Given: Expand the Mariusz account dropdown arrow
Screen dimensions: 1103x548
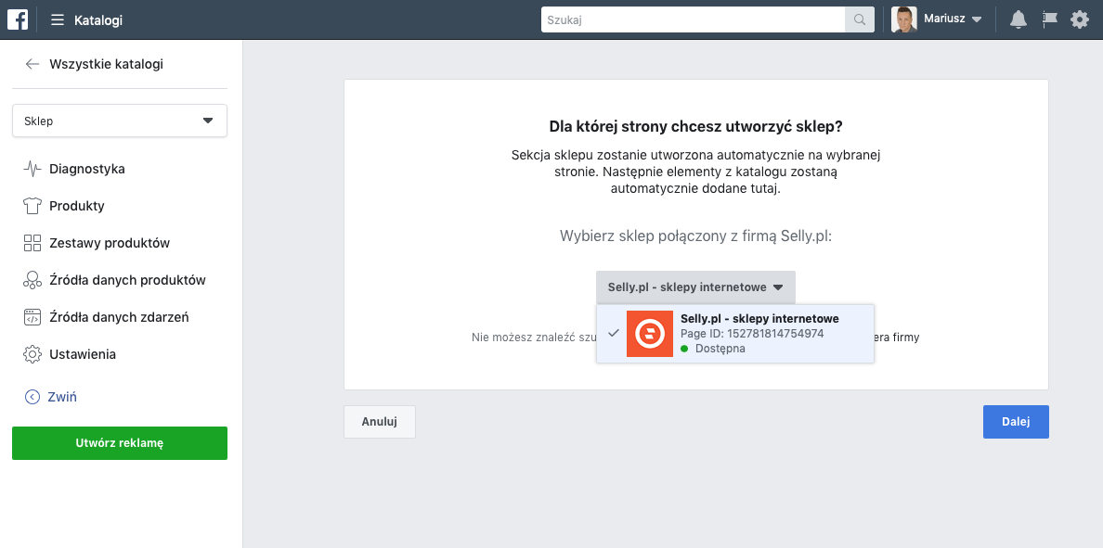Looking at the screenshot, I should pyautogui.click(x=977, y=20).
